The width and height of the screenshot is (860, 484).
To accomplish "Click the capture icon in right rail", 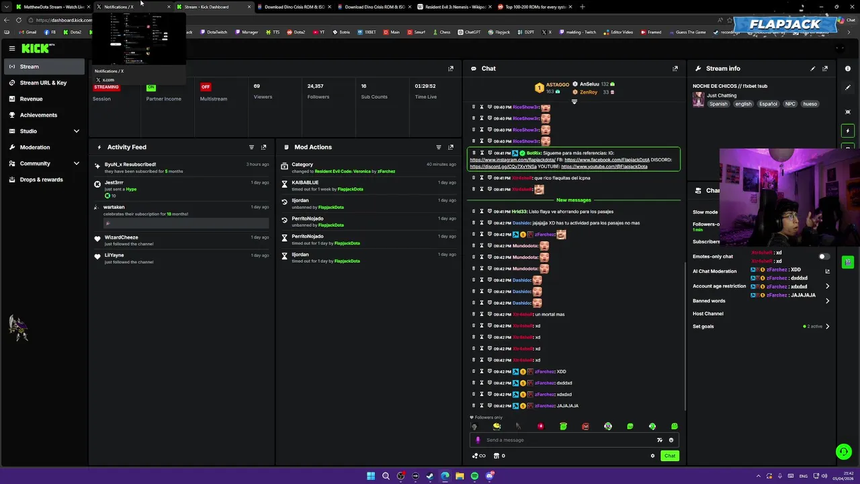I will point(848,112).
